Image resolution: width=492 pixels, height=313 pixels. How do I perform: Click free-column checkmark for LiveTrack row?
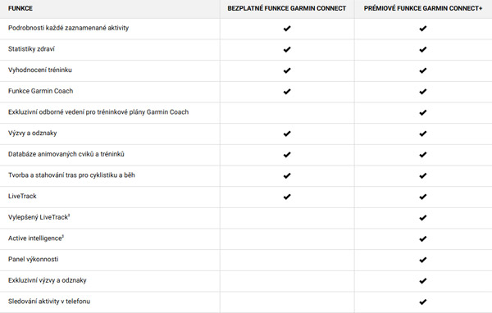tap(287, 197)
